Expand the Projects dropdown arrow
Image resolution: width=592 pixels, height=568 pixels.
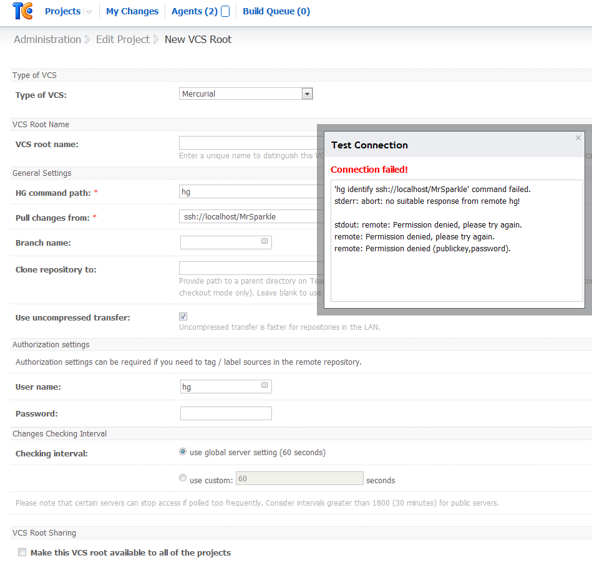tap(89, 12)
